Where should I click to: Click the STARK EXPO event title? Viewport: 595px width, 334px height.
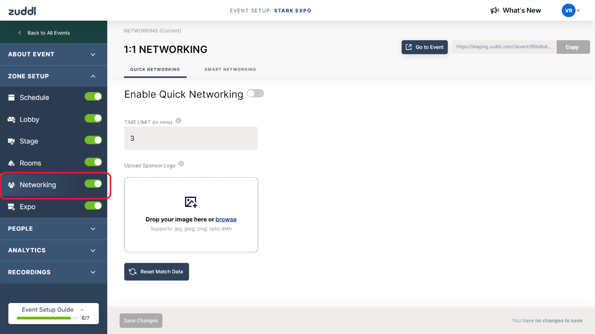(x=293, y=10)
